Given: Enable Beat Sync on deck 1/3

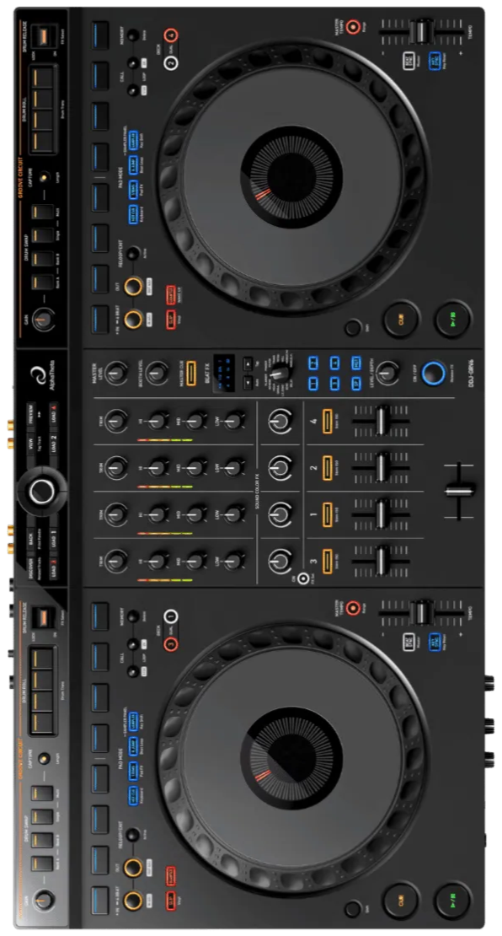Looking at the screenshot, I should [x=409, y=643].
